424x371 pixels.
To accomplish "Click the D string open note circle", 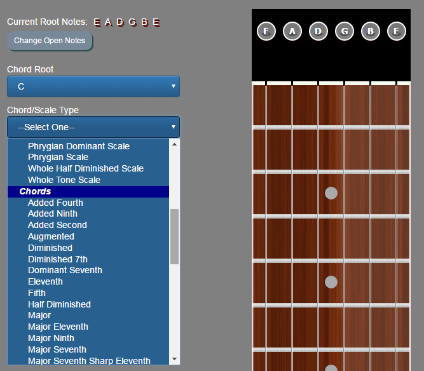I will point(318,31).
